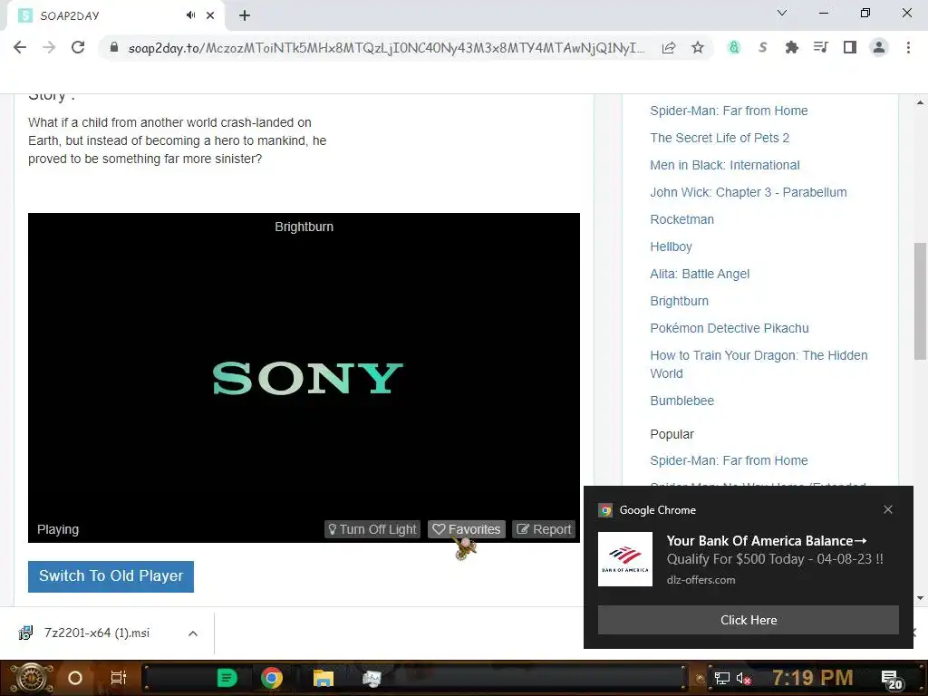Viewport: 928px width, 696px height.
Task: Open the Chrome profile avatar
Action: click(879, 47)
